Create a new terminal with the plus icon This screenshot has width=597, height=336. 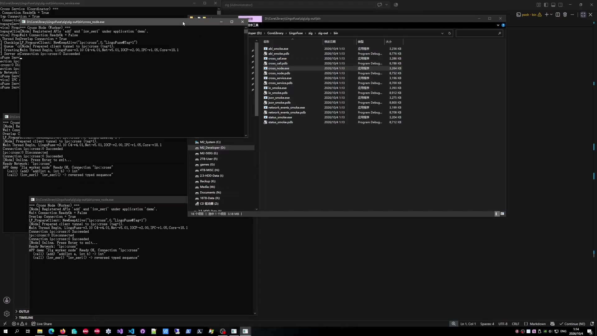tap(547, 15)
